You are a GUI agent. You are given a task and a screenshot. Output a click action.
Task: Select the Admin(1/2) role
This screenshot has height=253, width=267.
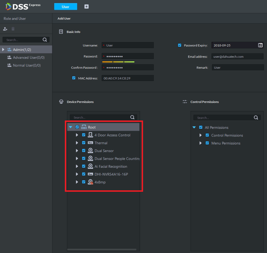pyautogui.click(x=22, y=50)
